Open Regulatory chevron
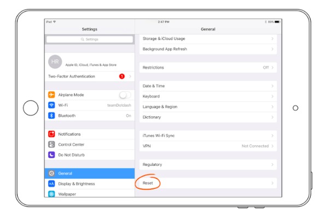 click(272, 165)
